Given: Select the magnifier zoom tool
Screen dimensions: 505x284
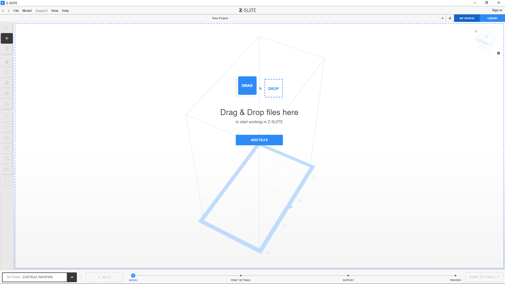Looking at the screenshot, I should [7, 104].
